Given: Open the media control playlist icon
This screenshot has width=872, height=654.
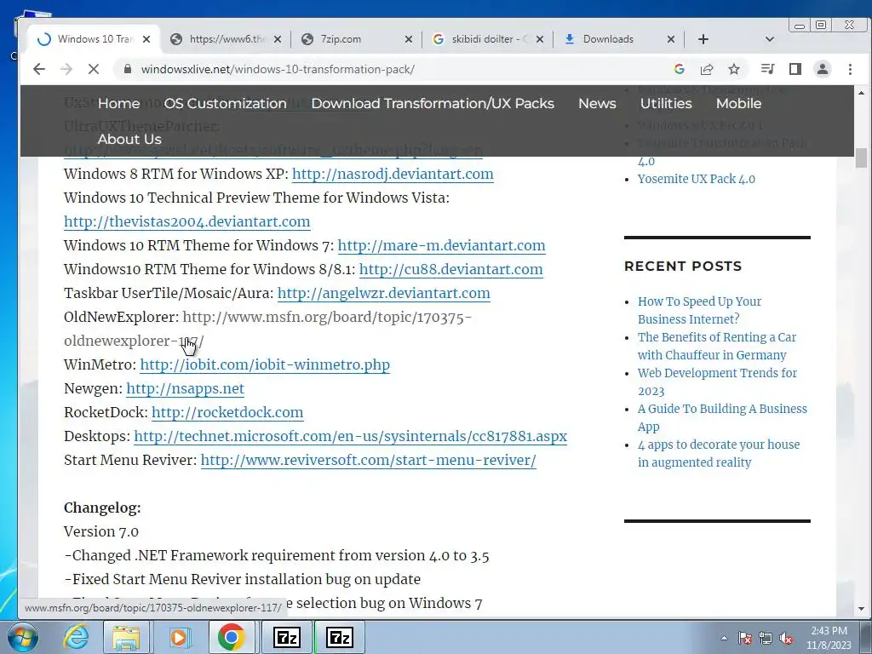Looking at the screenshot, I should point(767,69).
